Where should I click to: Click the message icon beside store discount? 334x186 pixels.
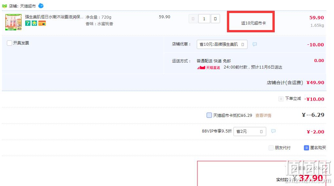(254, 44)
